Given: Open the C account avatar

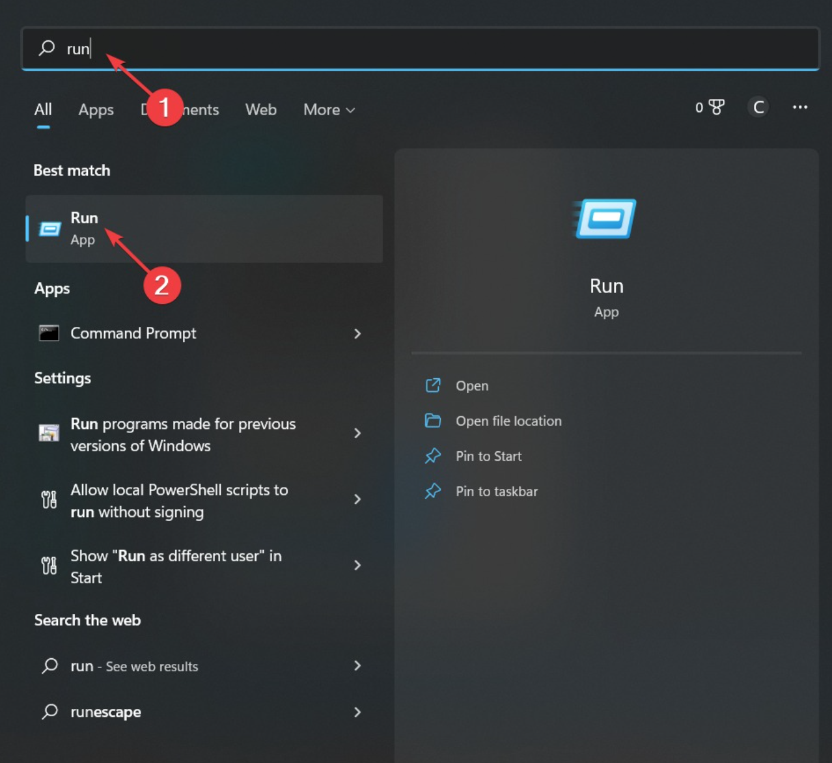Looking at the screenshot, I should point(758,107).
